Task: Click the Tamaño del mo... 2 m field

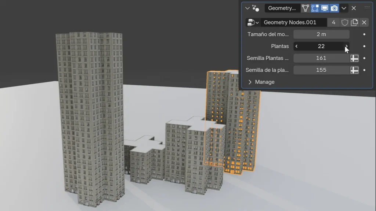Action: point(321,34)
